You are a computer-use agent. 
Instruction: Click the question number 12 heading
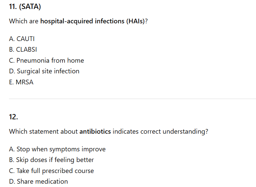tap(13, 117)
